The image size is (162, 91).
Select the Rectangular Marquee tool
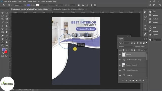(7, 13)
